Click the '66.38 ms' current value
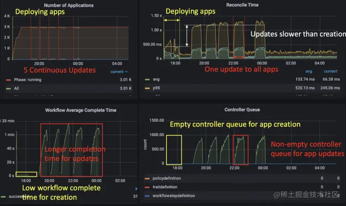Screen dimensions: 346x206 tap(331, 79)
